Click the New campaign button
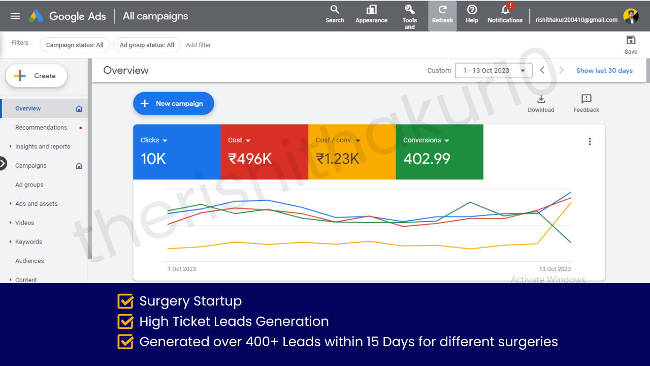The width and height of the screenshot is (650, 366). 174,103
